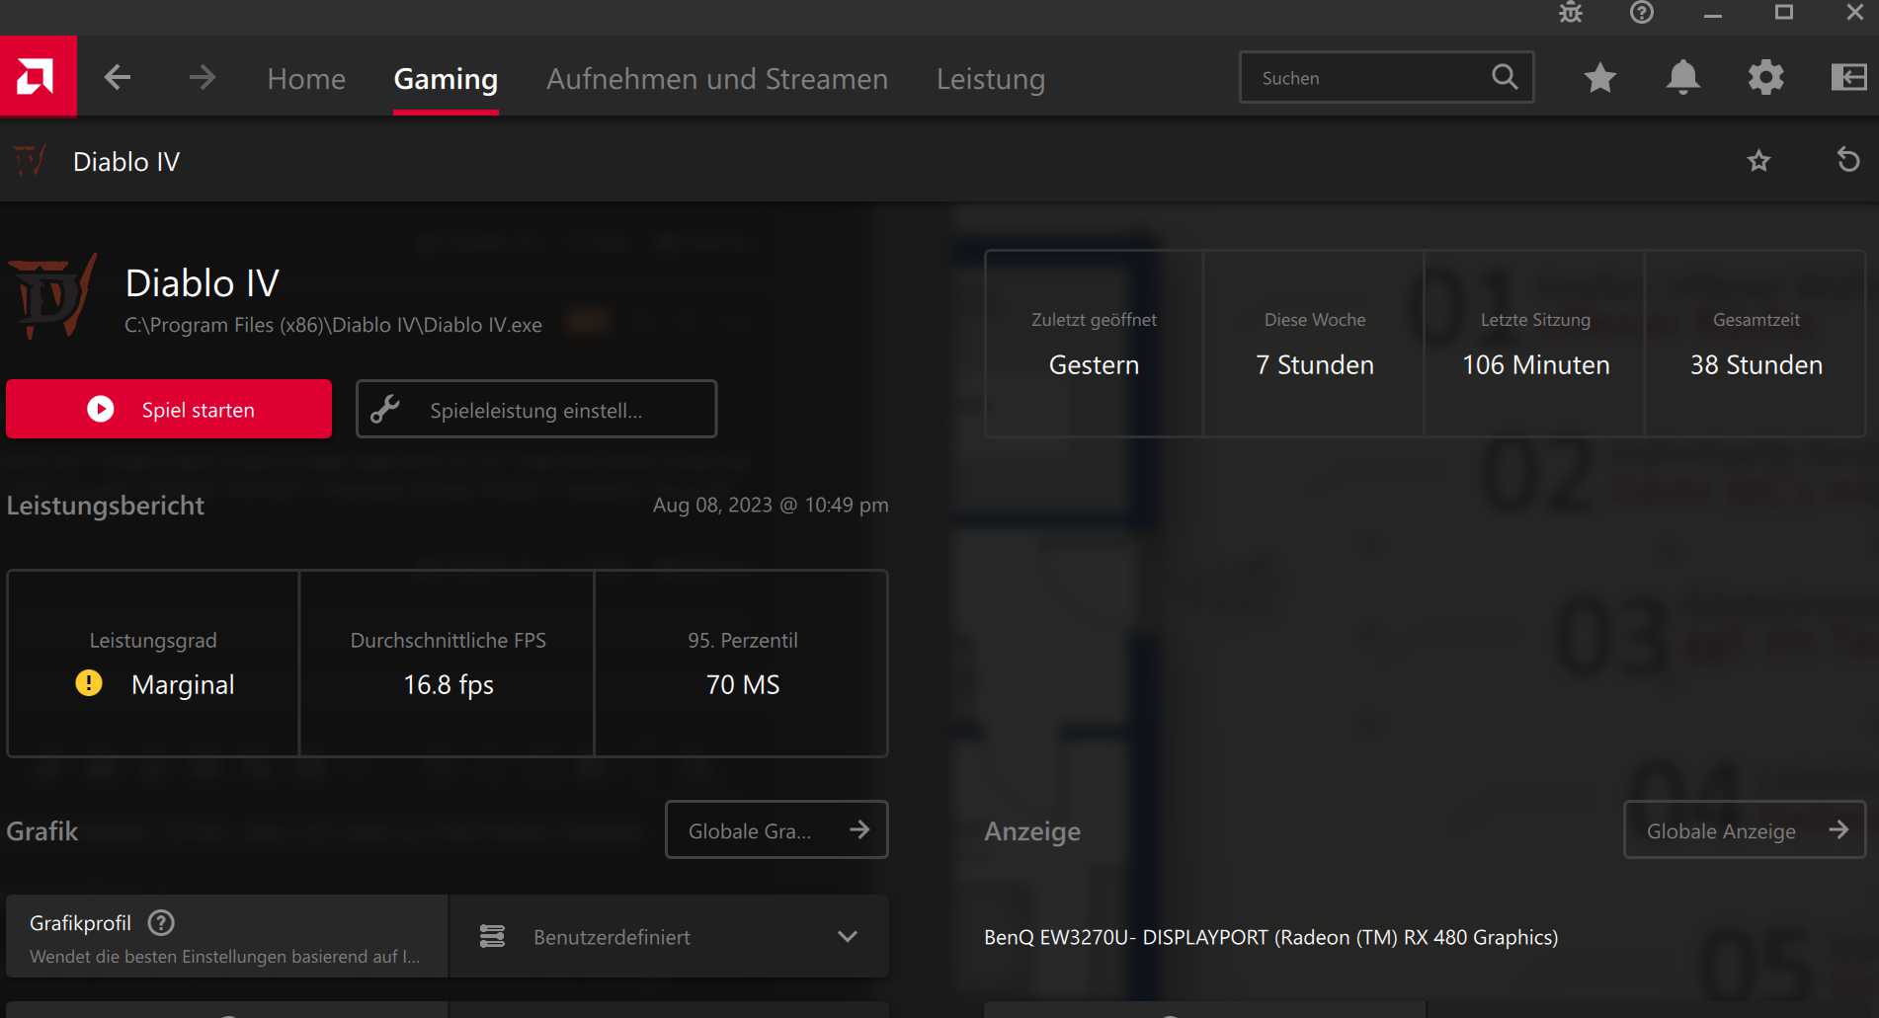
Task: Click the Zuletzt geöffnet Gestern tile
Action: pyautogui.click(x=1095, y=344)
